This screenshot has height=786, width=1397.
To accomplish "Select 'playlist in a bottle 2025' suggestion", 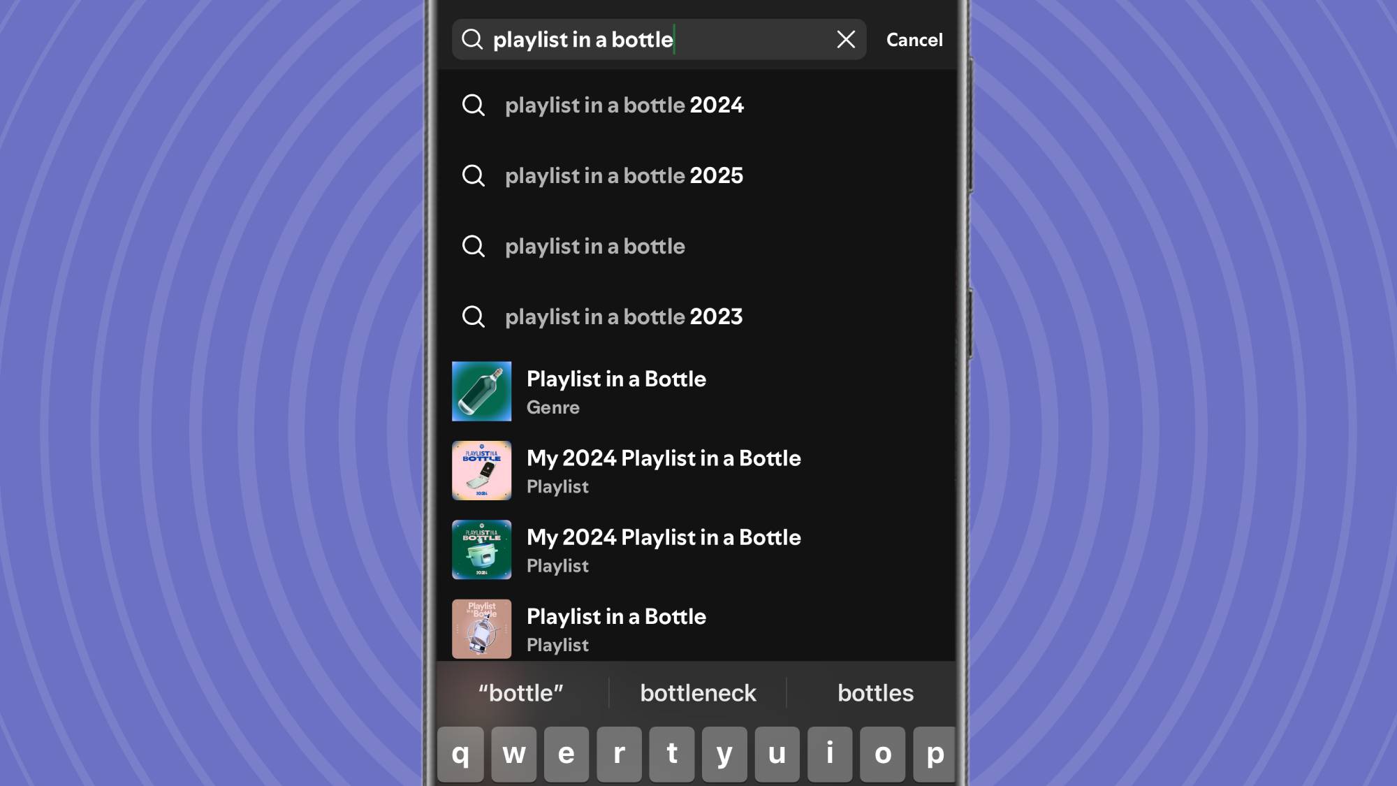I will pos(624,175).
